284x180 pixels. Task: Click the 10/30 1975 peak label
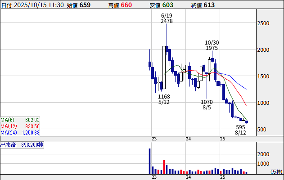click(212, 45)
